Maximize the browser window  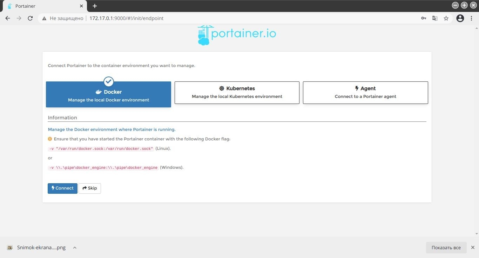tap(464, 5)
